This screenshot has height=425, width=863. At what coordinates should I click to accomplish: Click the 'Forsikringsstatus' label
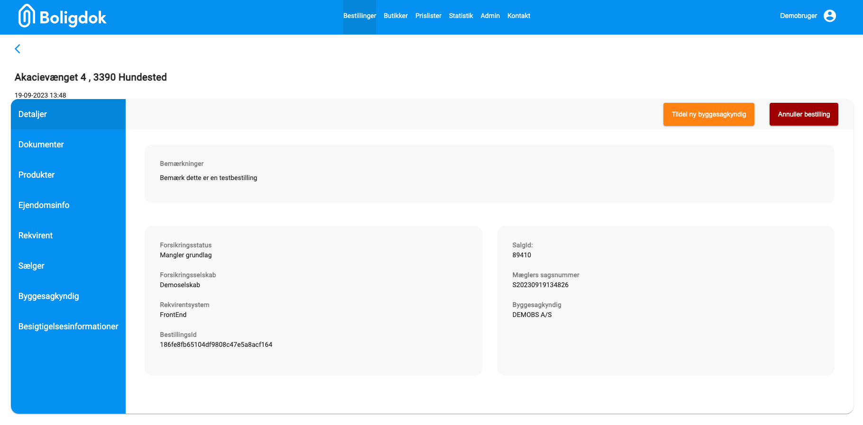point(186,245)
